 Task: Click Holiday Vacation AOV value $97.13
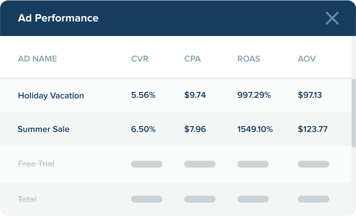[310, 95]
